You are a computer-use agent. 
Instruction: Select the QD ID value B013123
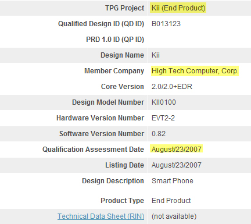(x=166, y=24)
